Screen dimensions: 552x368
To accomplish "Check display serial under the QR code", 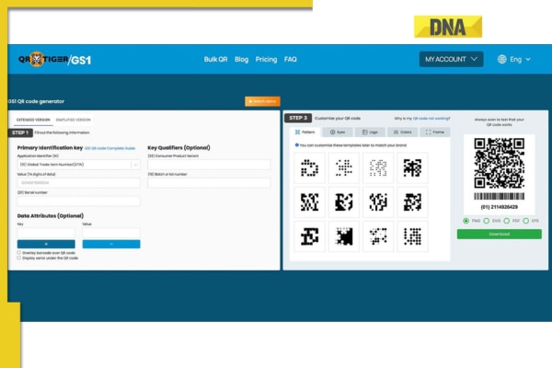I will pyautogui.click(x=19, y=259).
